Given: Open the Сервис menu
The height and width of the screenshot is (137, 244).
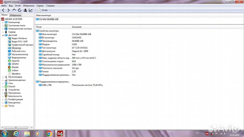Looking at the screenshot, I should coord(40,6).
